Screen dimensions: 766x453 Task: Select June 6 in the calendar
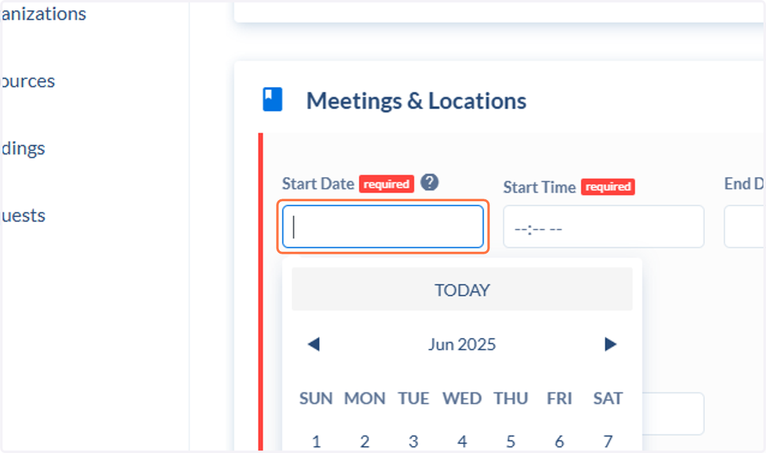(559, 441)
